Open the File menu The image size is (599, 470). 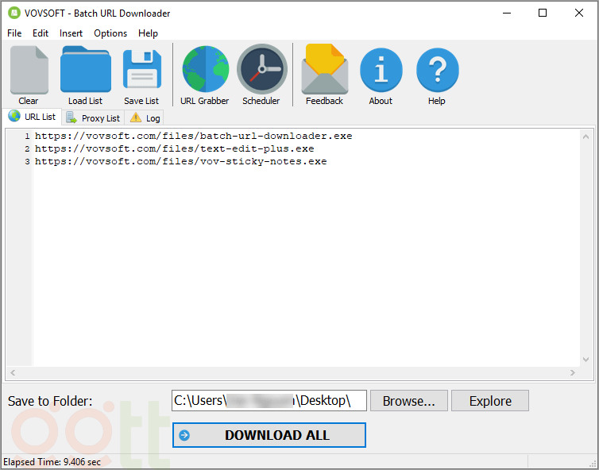[14, 33]
